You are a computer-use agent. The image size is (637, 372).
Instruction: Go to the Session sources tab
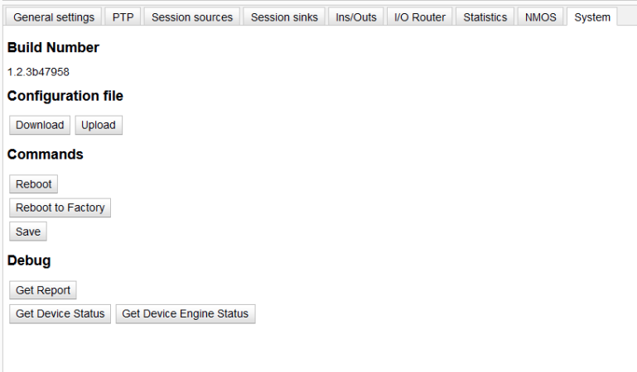(192, 17)
